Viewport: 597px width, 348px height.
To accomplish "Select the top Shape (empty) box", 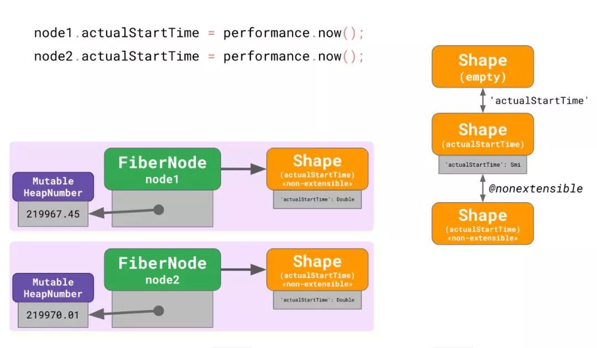I will click(483, 66).
